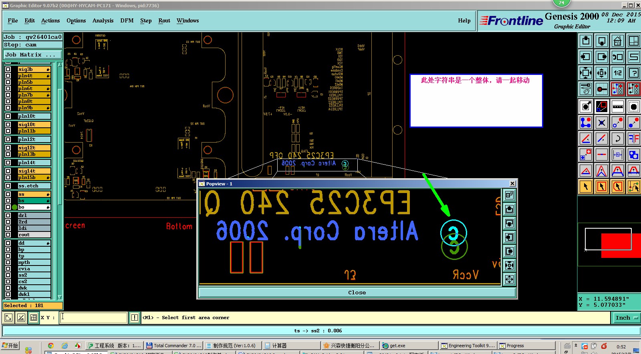Switch to Total Commander in taskbar

click(x=173, y=346)
